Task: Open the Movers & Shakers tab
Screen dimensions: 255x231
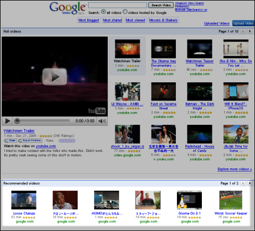Action: 163,20
